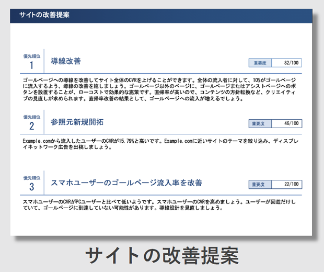Click the 重要度 label beside 22/100

tap(260, 185)
